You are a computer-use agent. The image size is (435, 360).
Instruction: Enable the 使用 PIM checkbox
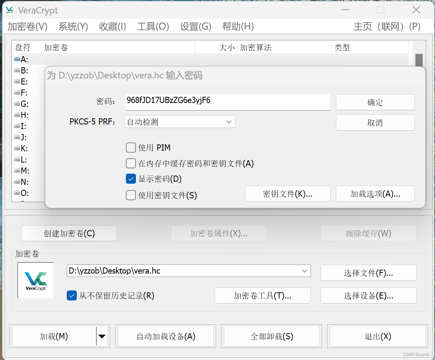coord(131,148)
